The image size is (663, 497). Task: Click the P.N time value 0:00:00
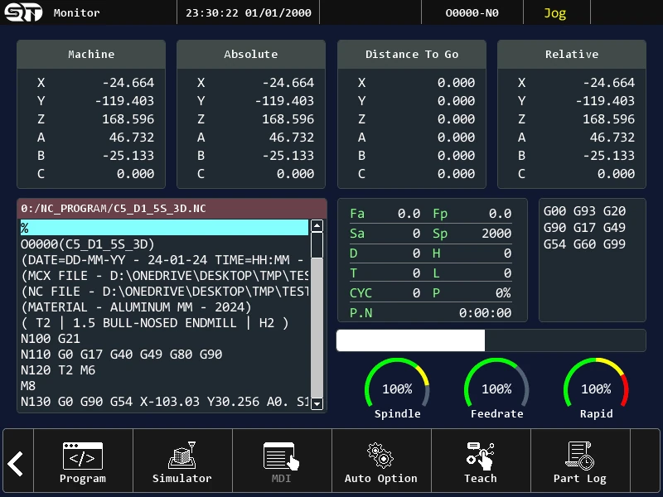(x=485, y=313)
